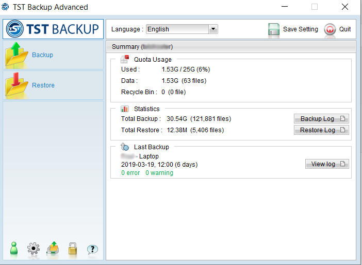Viewport: 362px width, 265px height.
Task: Open the Backup Log
Action: (x=321, y=119)
